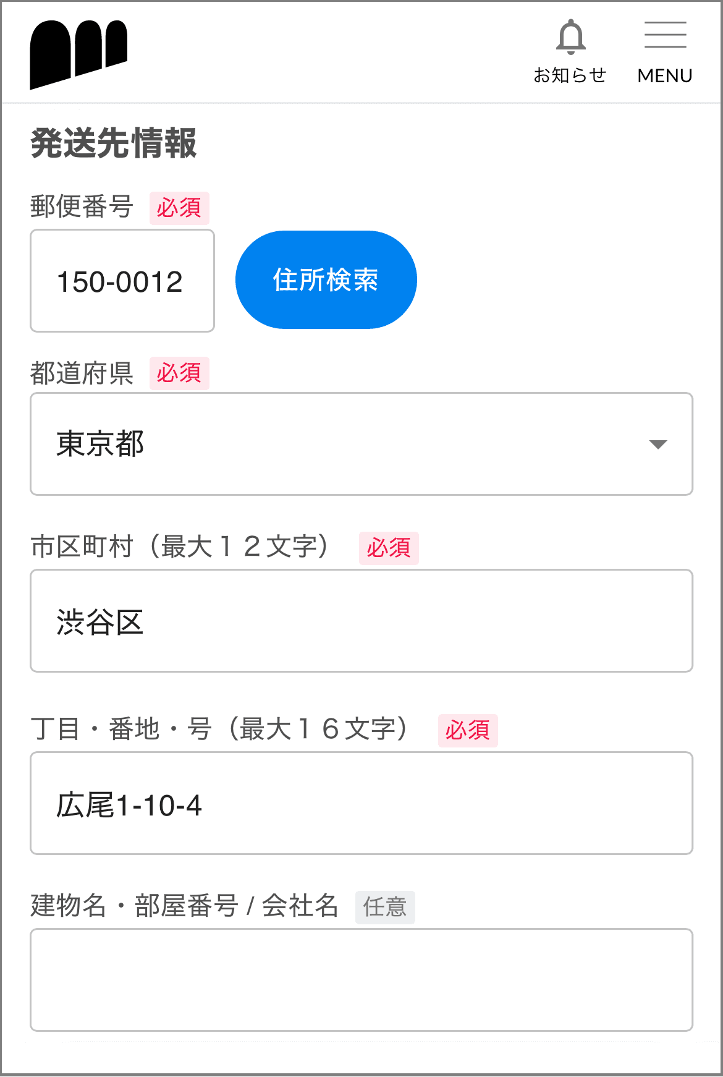Image resolution: width=723 pixels, height=1077 pixels.
Task: Focus the postal code field showing 150-0012
Action: tap(122, 281)
